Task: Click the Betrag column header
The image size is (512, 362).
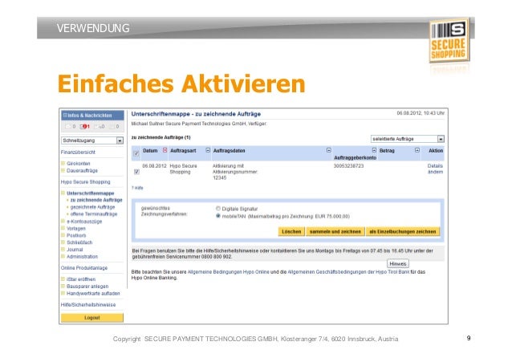Action: click(x=387, y=151)
